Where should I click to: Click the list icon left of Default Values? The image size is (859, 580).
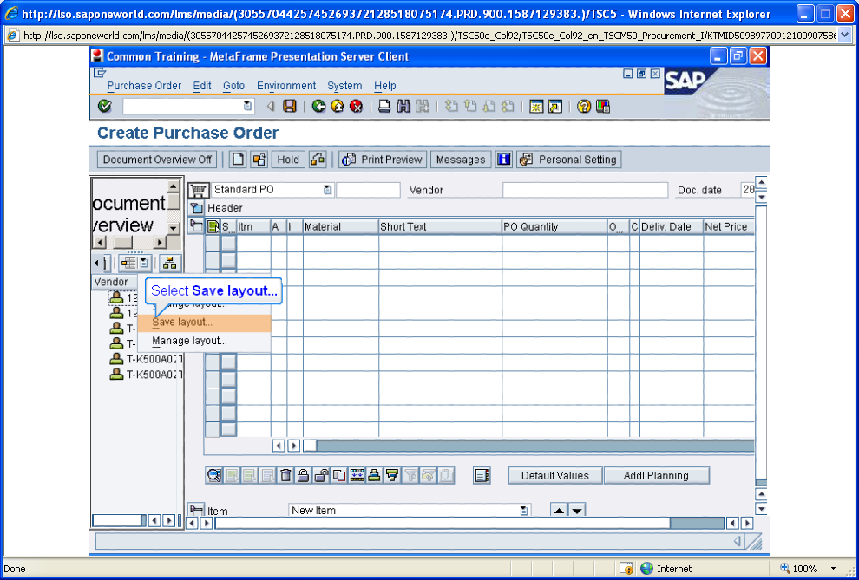pyautogui.click(x=482, y=475)
